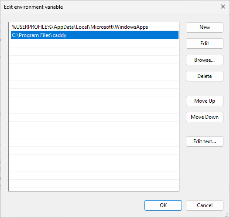Click the resize grip in dialog corner
The height and width of the screenshot is (218, 230).
pyautogui.click(x=227, y=215)
